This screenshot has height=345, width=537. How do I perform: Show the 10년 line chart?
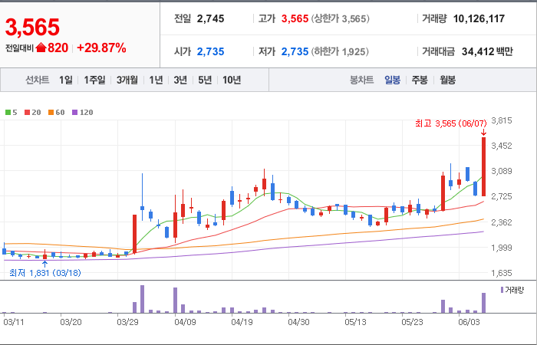pos(232,80)
